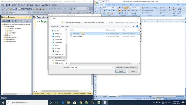The height and width of the screenshot is (105, 186).
Task: Sort files by the Name column header
Action: [72, 30]
